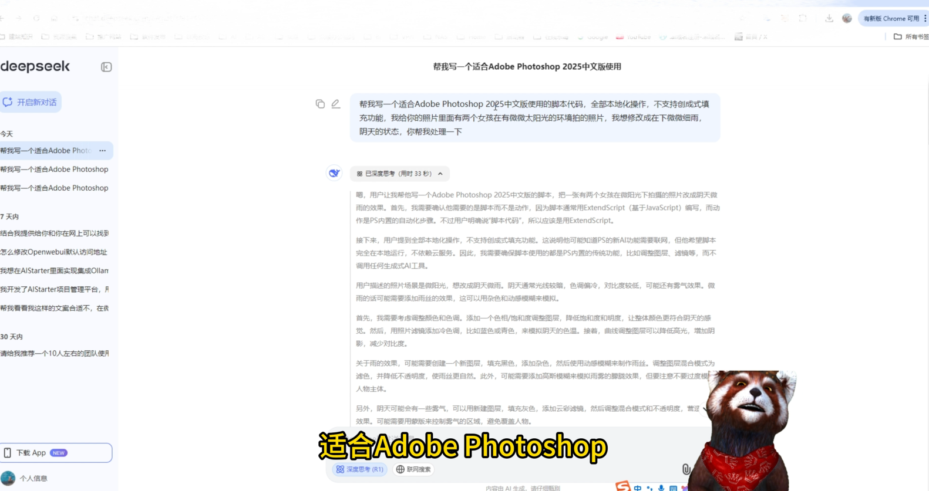The width and height of the screenshot is (929, 491).
Task: Open the Chrome downloads icon
Action: pyautogui.click(x=829, y=18)
